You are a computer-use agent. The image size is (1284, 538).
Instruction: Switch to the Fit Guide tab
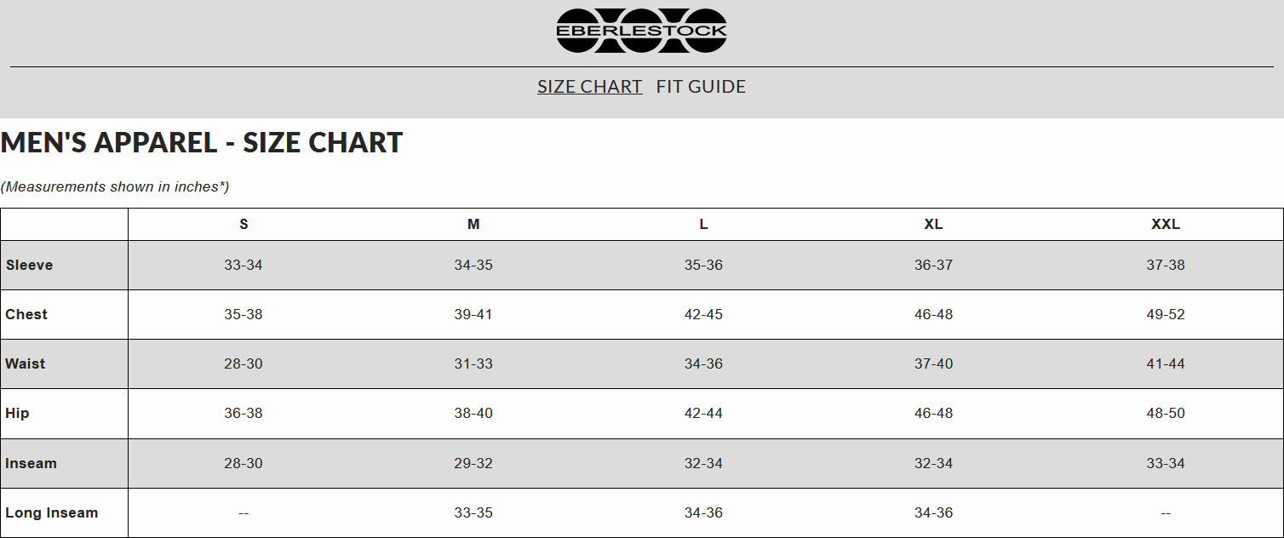click(x=701, y=87)
